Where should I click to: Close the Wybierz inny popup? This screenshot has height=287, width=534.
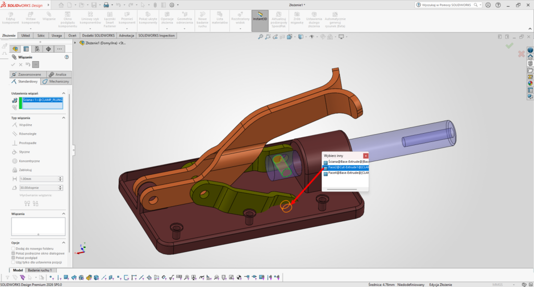[x=366, y=156]
